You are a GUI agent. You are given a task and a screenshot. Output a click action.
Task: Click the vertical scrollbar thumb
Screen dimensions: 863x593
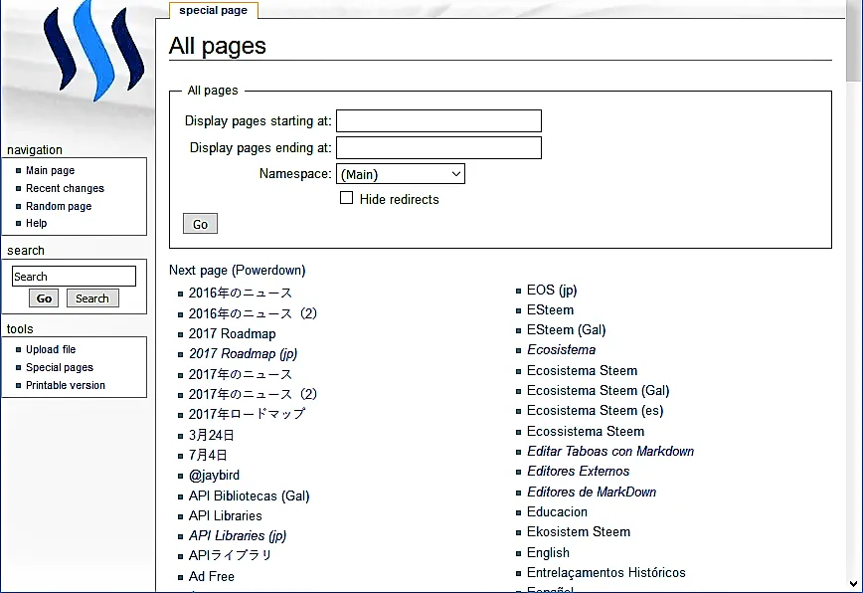click(x=854, y=42)
